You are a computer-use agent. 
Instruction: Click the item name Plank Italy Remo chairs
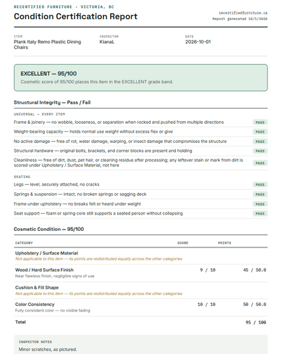coord(47,45)
